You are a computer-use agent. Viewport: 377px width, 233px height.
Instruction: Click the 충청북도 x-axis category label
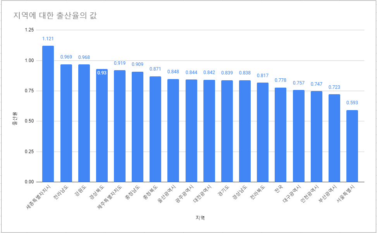(150, 192)
